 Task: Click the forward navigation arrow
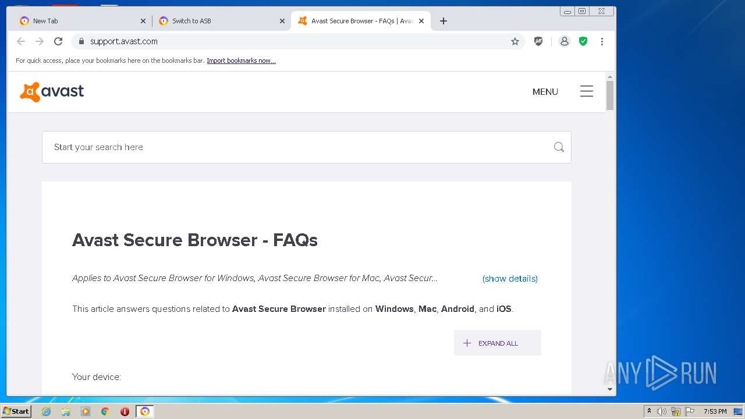pos(40,41)
